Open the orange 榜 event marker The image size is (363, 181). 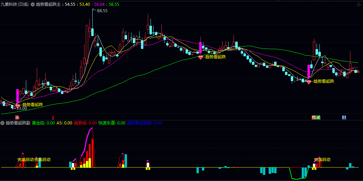(x=314, y=117)
